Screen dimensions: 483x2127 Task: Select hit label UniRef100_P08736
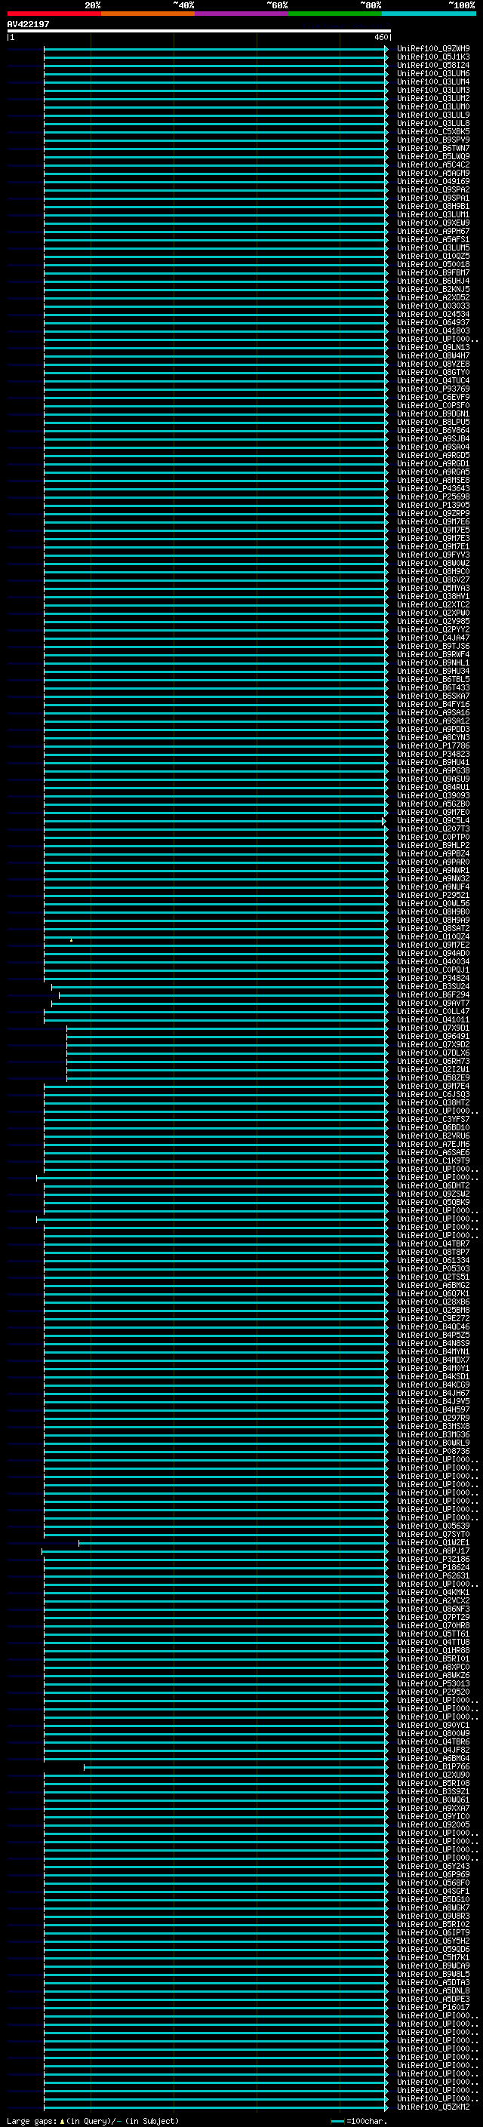pos(433,1452)
